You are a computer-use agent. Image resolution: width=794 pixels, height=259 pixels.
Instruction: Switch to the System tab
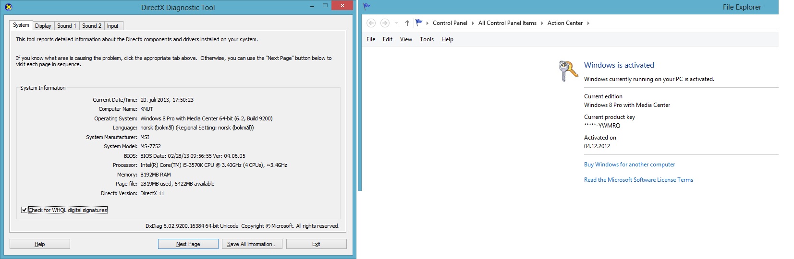pyautogui.click(x=21, y=25)
